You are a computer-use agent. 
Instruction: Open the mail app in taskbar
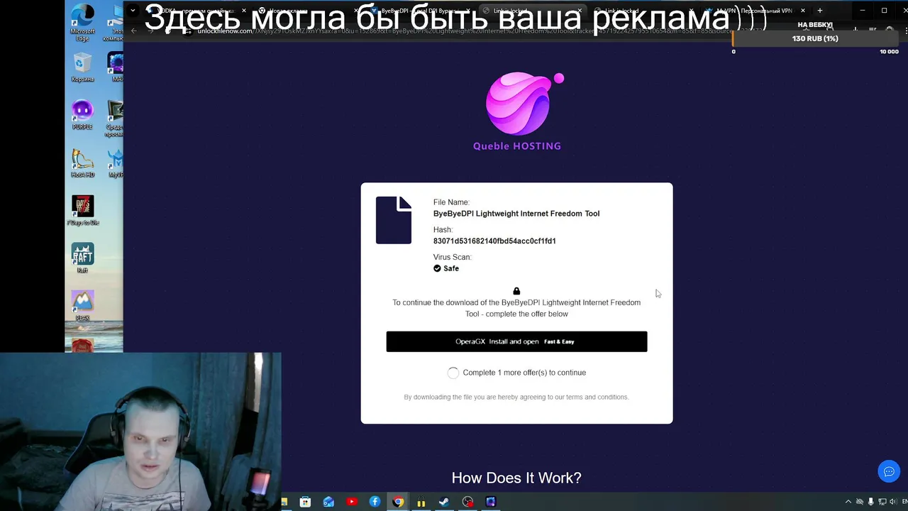[x=328, y=502]
